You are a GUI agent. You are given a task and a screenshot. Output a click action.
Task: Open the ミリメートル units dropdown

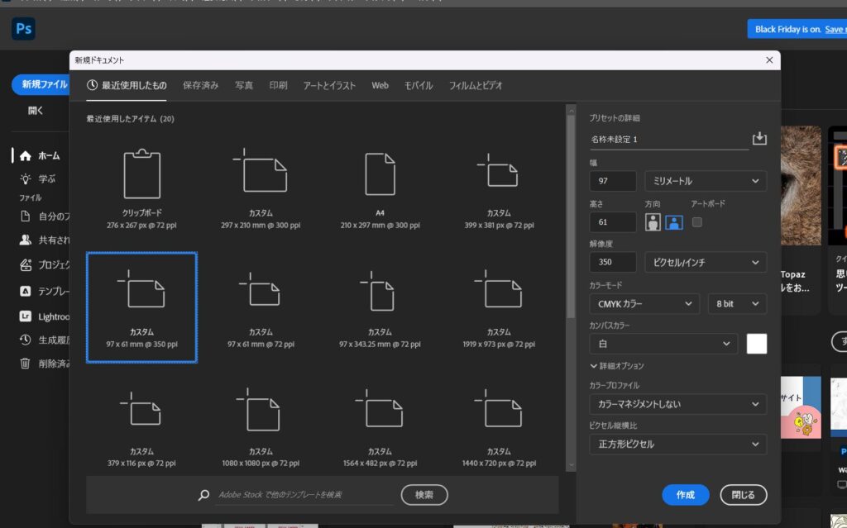click(x=705, y=181)
